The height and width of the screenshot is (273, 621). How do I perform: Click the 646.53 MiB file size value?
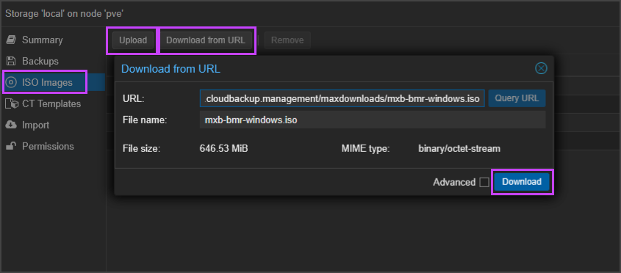click(x=223, y=149)
